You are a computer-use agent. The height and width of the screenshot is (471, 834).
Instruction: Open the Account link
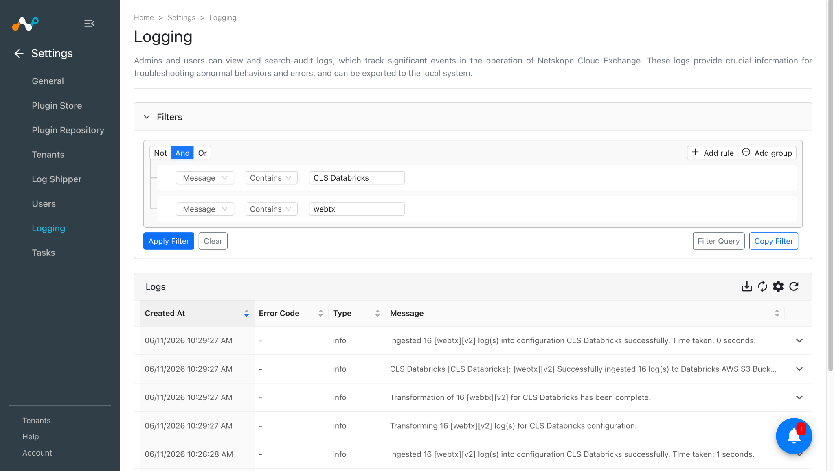click(x=37, y=453)
